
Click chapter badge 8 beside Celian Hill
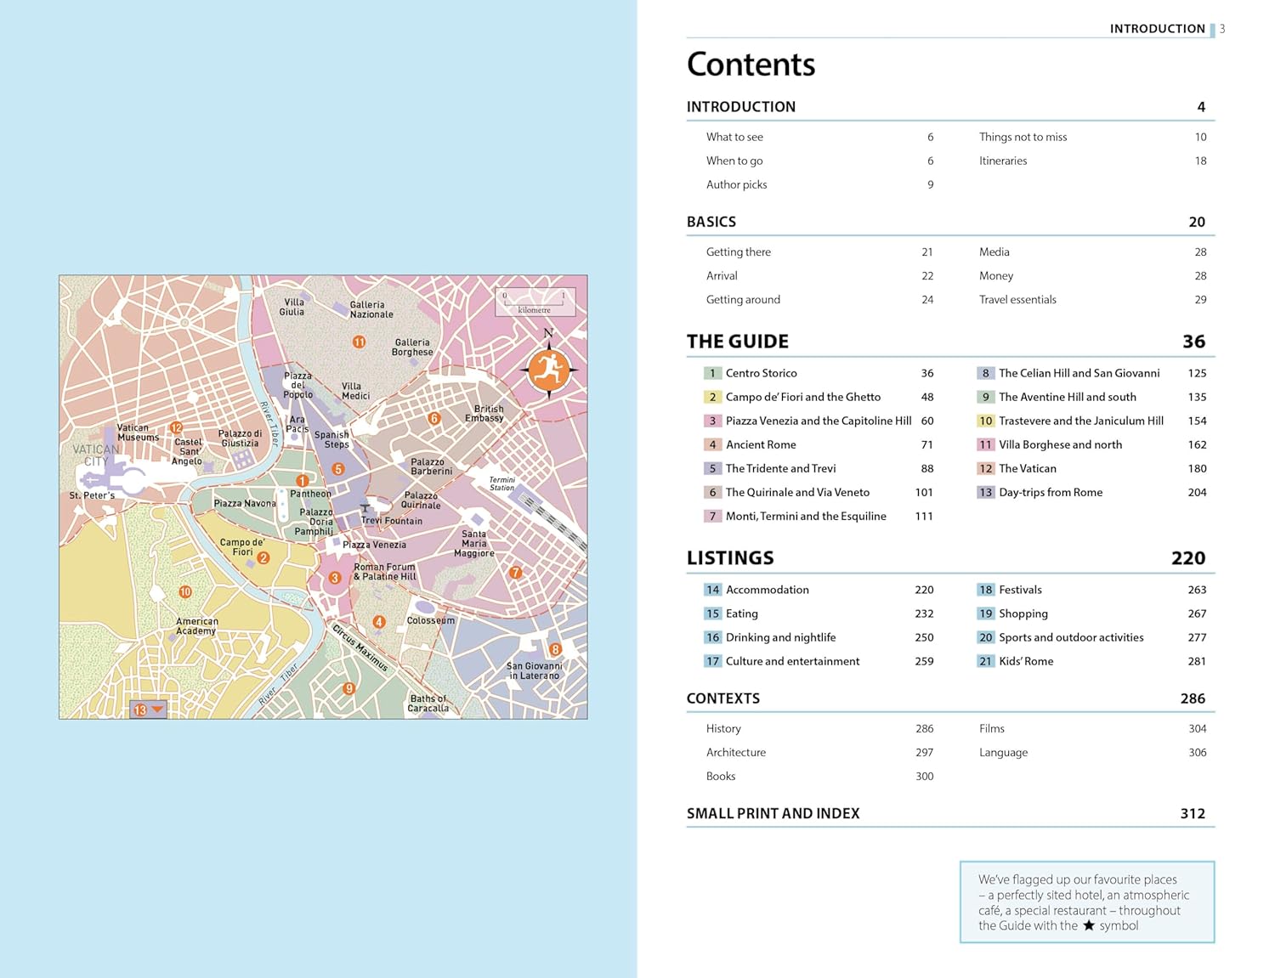[x=985, y=373]
